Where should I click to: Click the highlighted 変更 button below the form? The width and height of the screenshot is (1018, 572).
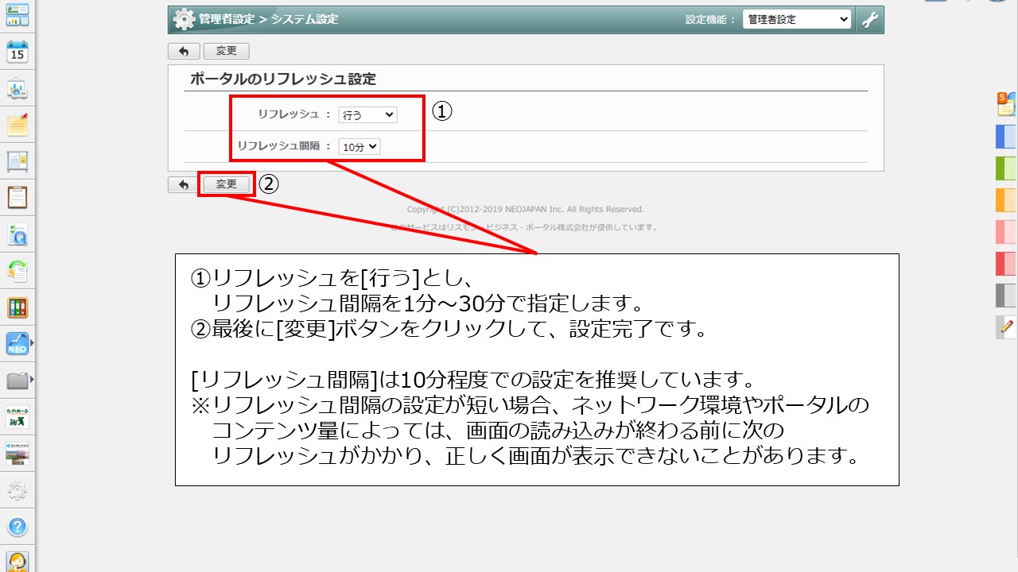(226, 184)
